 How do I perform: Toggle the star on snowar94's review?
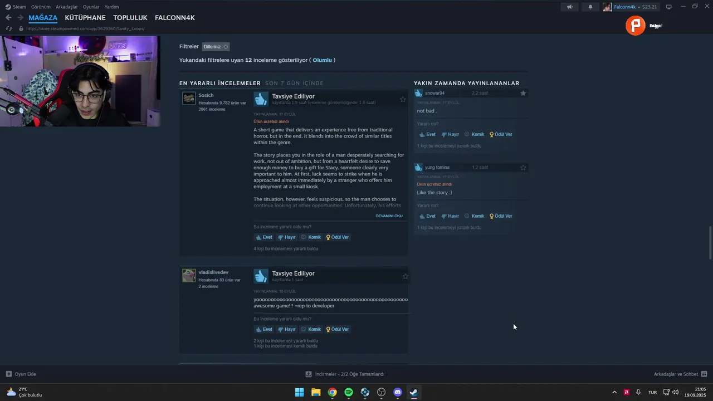click(x=523, y=93)
